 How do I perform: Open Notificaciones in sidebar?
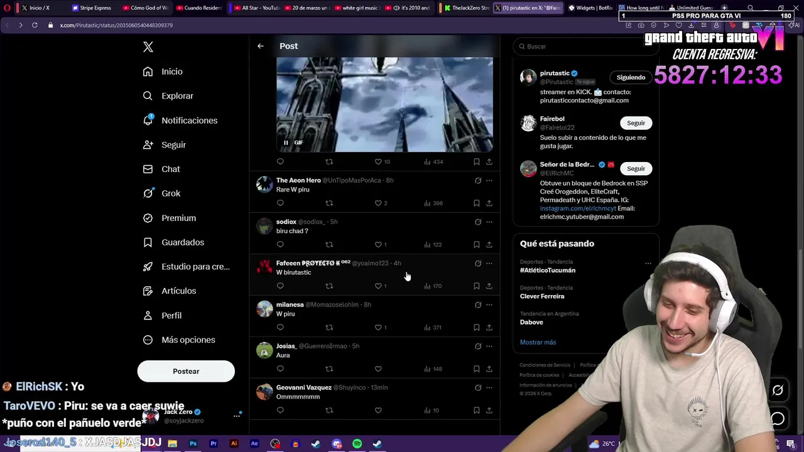tap(180, 121)
